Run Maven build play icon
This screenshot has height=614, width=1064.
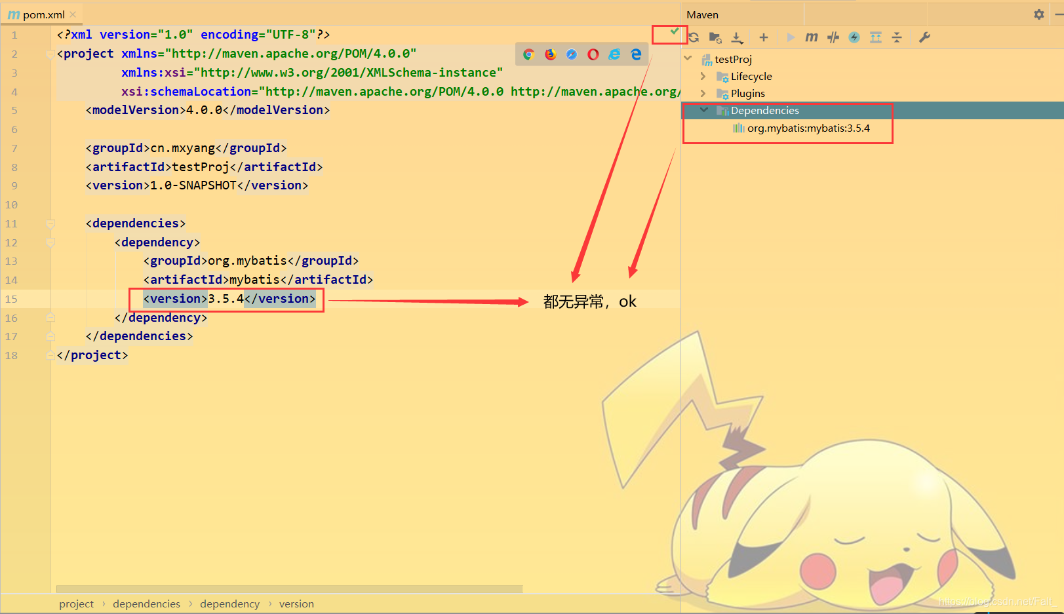(791, 37)
